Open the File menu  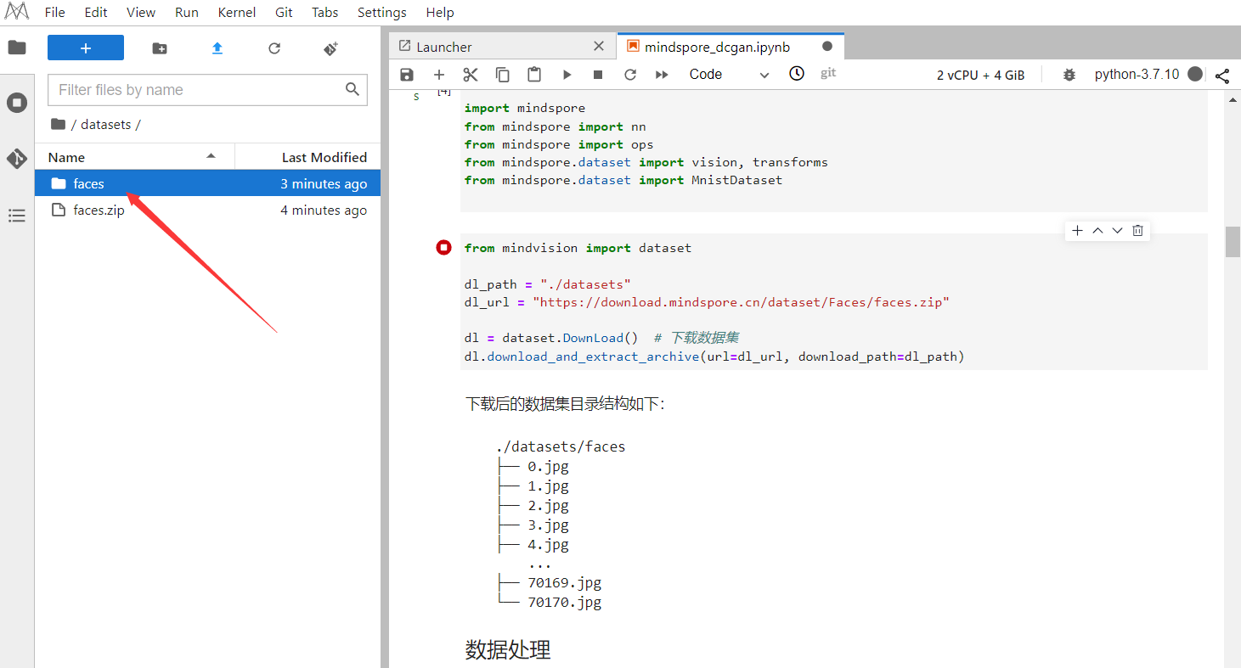(x=54, y=13)
